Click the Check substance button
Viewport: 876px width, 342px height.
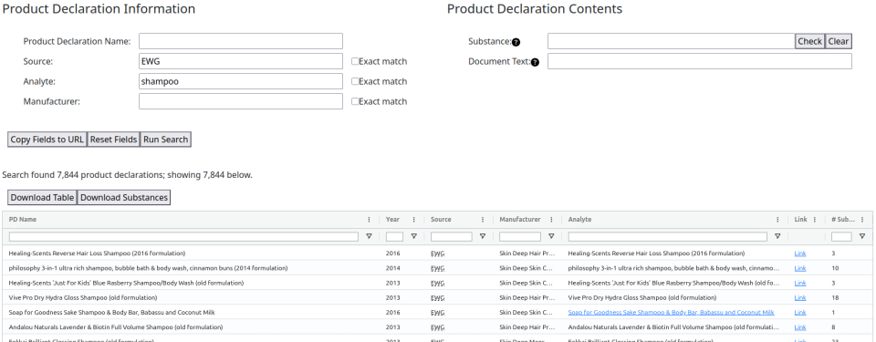[809, 41]
